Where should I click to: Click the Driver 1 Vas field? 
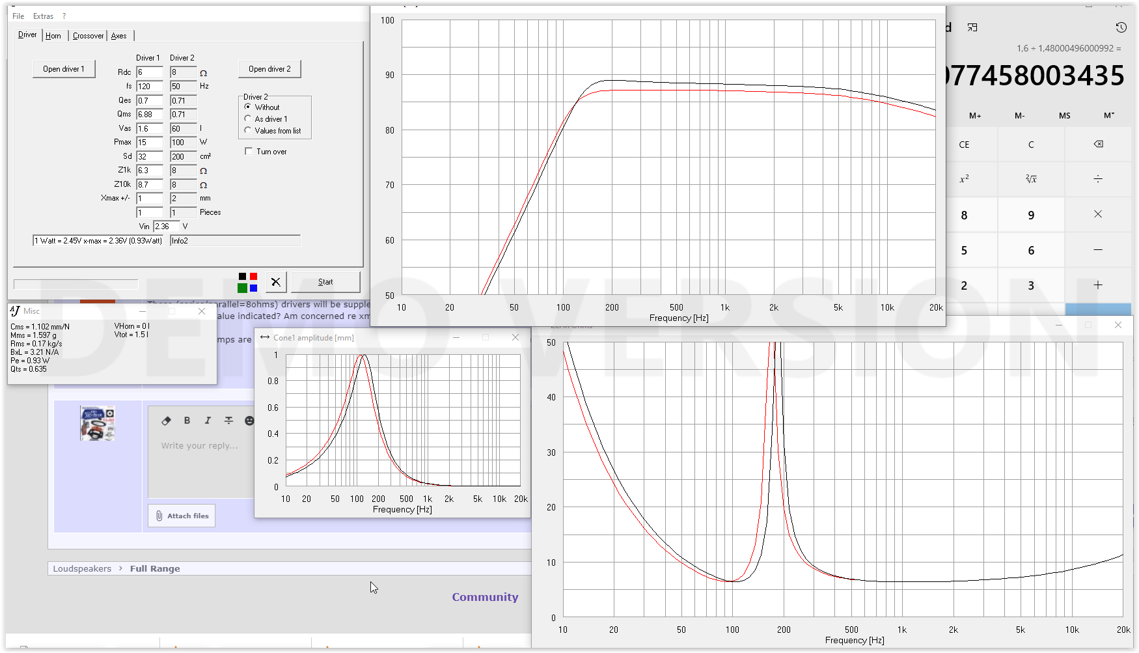click(149, 128)
